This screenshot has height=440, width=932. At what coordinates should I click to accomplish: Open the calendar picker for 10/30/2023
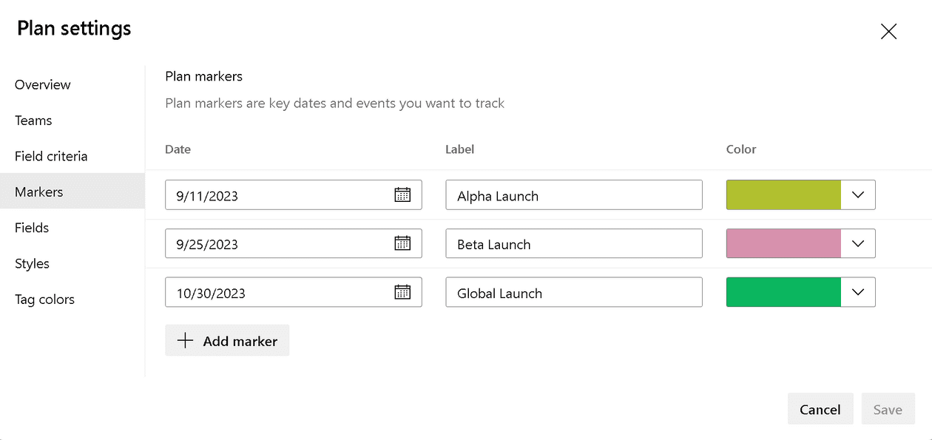[x=402, y=292]
